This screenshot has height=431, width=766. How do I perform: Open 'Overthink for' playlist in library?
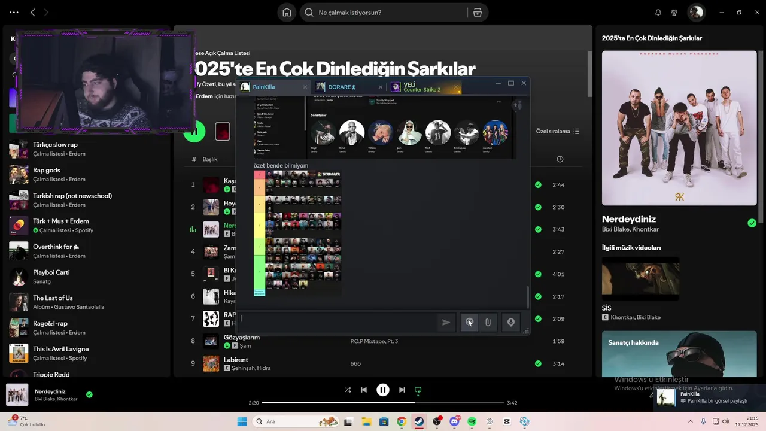coord(88,251)
